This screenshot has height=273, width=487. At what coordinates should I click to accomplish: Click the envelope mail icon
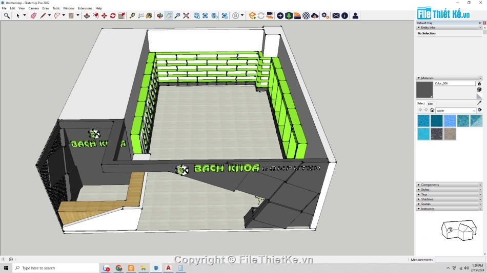click(x=336, y=15)
